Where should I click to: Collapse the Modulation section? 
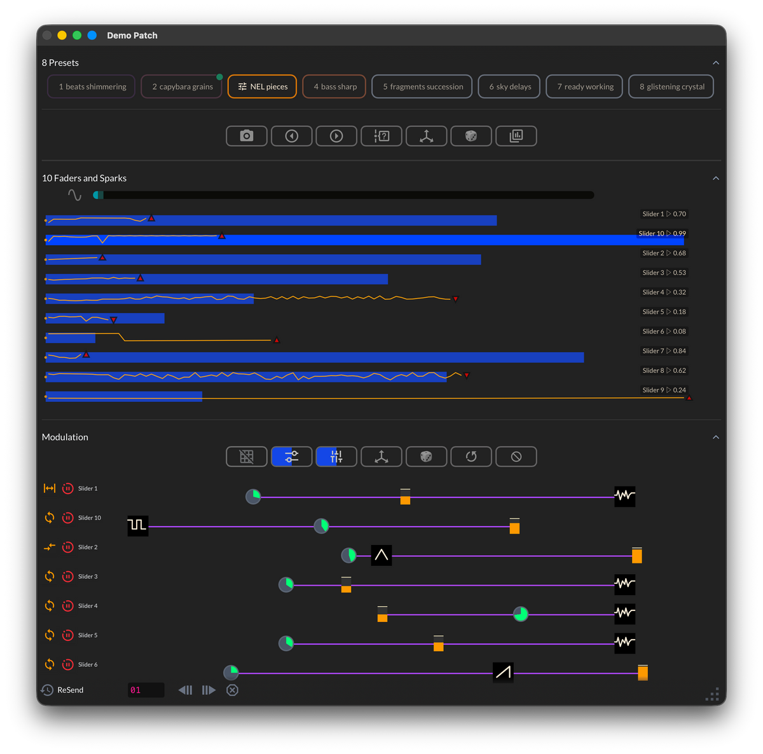click(x=716, y=437)
